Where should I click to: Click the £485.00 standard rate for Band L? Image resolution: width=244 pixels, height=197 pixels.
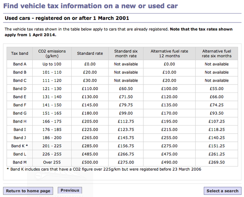(90, 154)
